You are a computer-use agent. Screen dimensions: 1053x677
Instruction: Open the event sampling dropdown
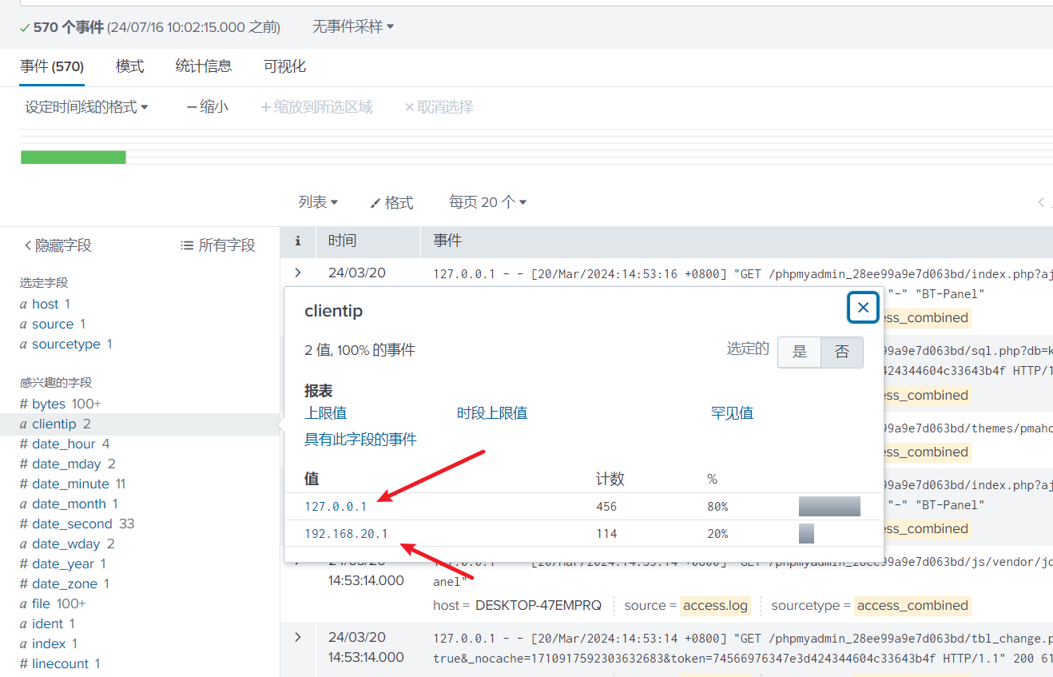353,27
